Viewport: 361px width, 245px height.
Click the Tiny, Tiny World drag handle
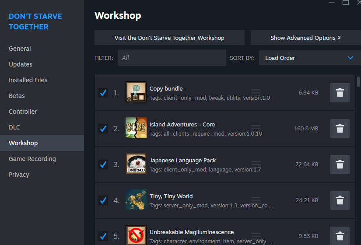tap(256, 200)
